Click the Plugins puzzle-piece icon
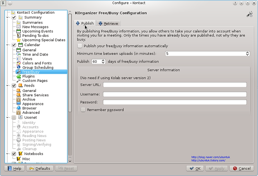Image resolution: width=258 pixels, height=176 pixels. tap(19, 76)
